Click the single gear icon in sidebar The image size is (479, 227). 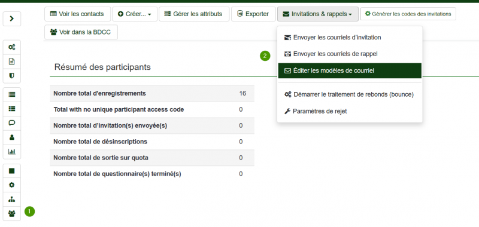click(12, 185)
